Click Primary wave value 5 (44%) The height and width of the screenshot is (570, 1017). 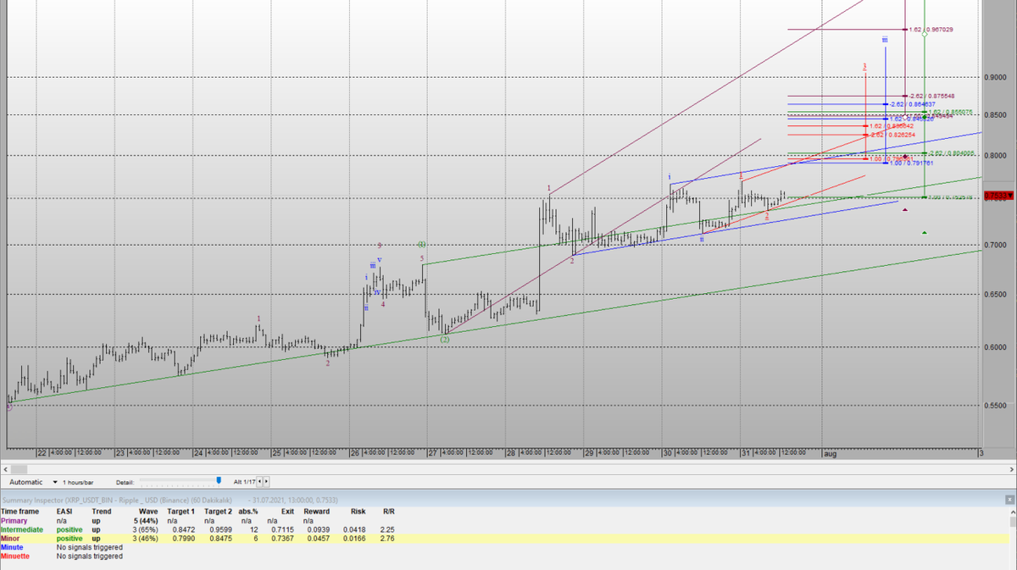(x=145, y=521)
